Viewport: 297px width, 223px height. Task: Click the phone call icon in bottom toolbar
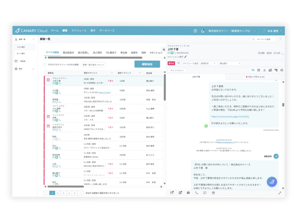197,193
